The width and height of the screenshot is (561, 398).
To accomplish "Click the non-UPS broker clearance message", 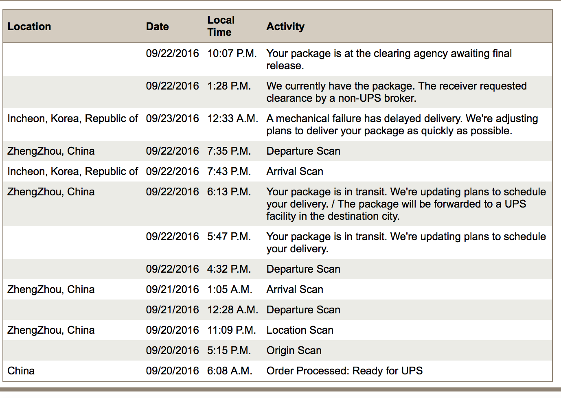I will [396, 92].
